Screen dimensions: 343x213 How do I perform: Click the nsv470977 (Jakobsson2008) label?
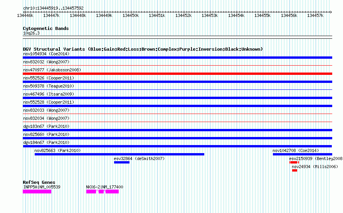click(52, 70)
